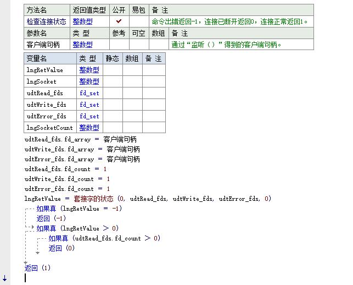Toggle the 静态 cell for lngSocketCount
The height and width of the screenshot is (285, 353).
[113, 128]
